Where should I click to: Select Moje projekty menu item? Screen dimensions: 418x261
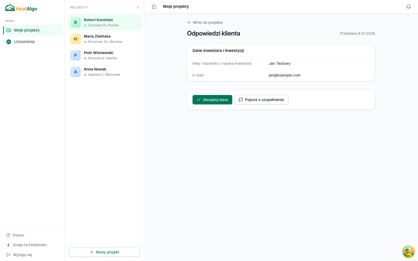click(33, 30)
